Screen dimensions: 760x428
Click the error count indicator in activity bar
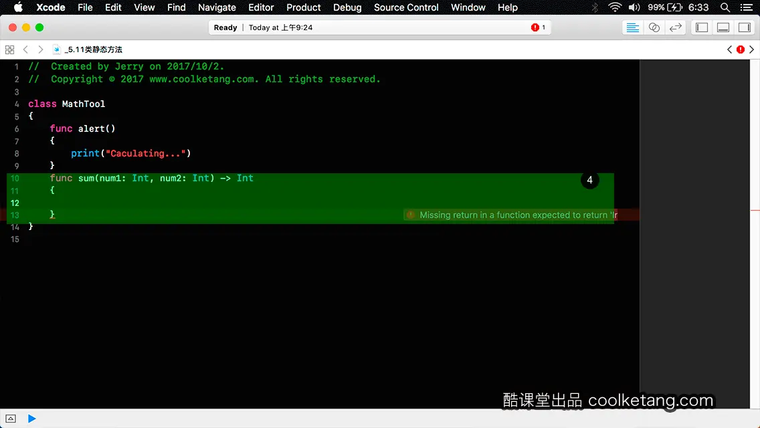click(538, 27)
